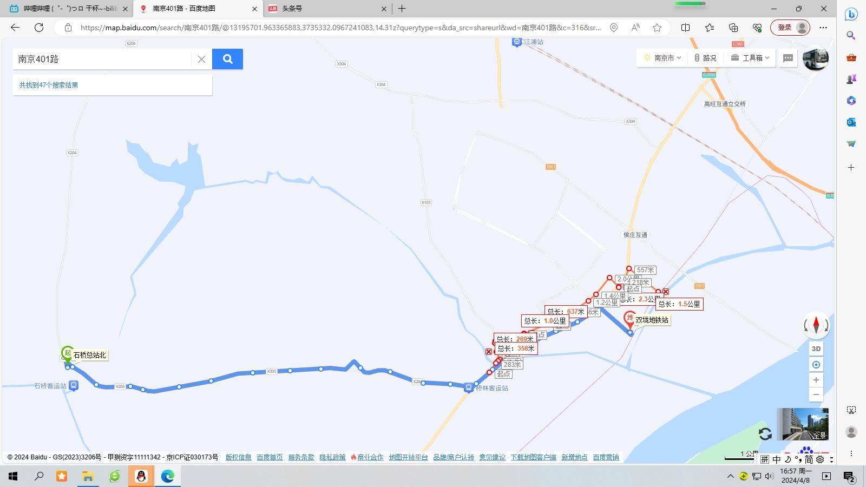866x487 pixels.
Task: Toggle the 3D map view
Action: click(x=816, y=349)
